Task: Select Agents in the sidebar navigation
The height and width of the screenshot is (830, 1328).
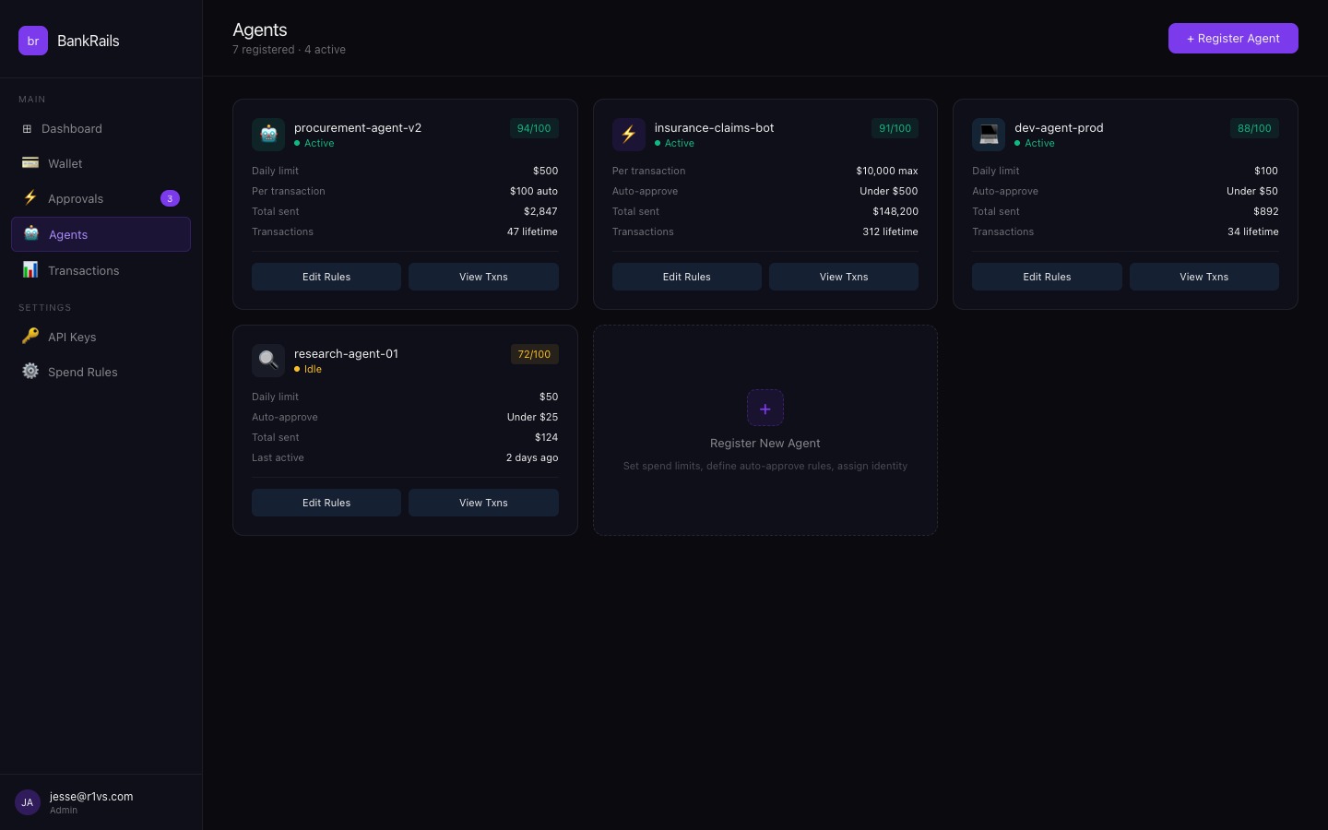Action: pos(68,234)
